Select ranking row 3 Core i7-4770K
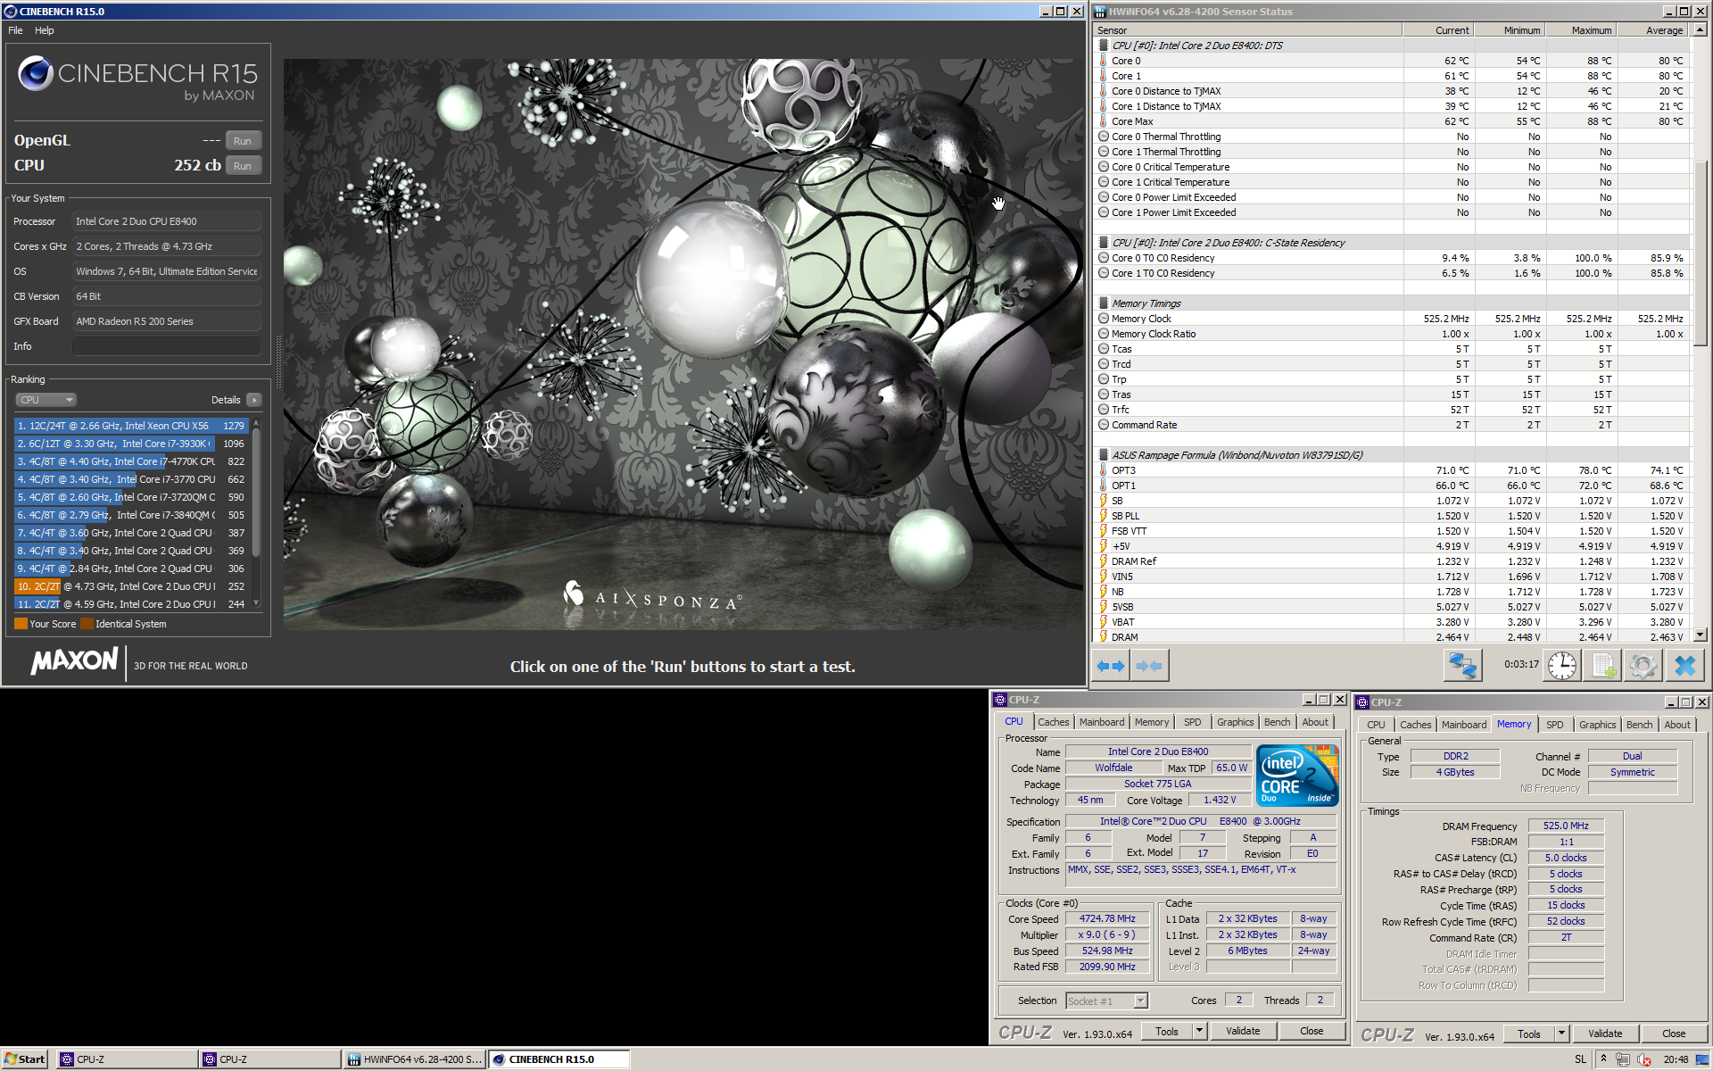 point(131,461)
